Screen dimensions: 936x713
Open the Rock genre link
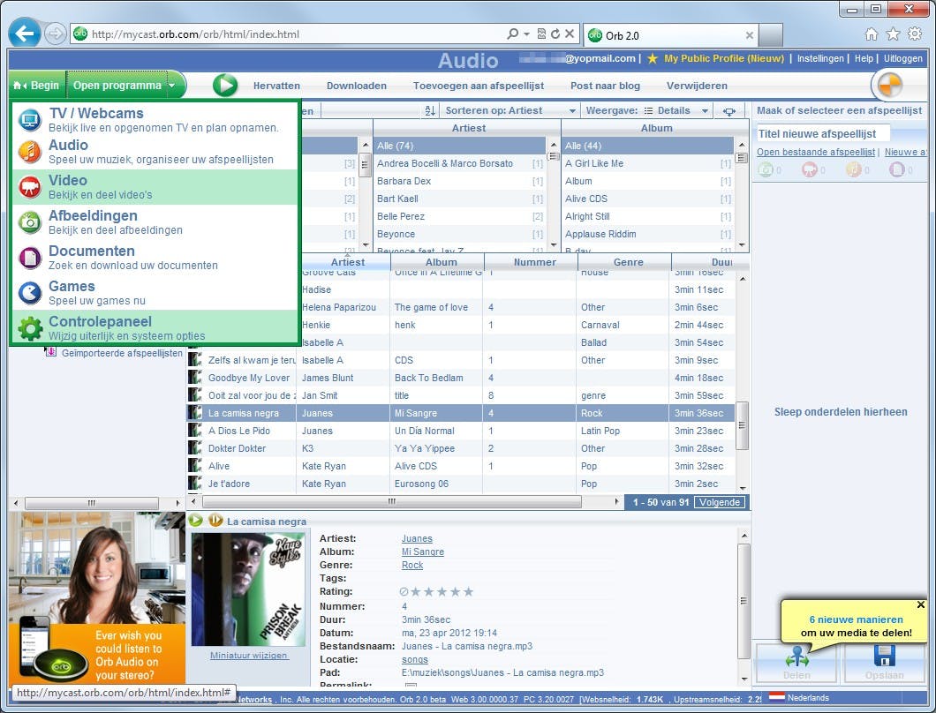[x=411, y=565]
